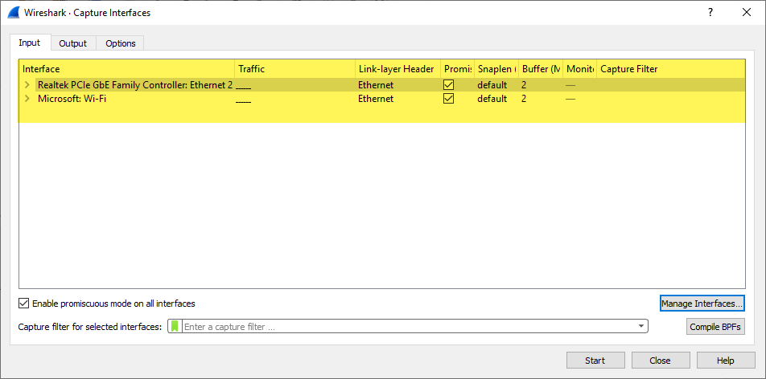766x379 pixels.
Task: Open the Manage Interfaces dialog
Action: [x=702, y=304]
